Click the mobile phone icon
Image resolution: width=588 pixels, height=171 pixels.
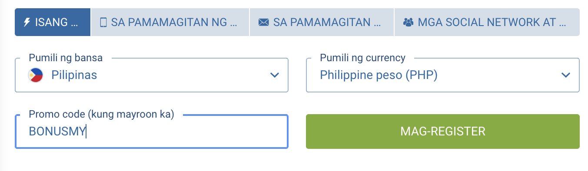pos(103,22)
